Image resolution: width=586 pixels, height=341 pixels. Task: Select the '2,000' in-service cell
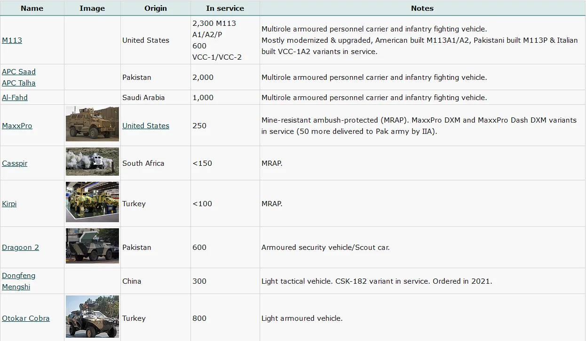(x=225, y=77)
